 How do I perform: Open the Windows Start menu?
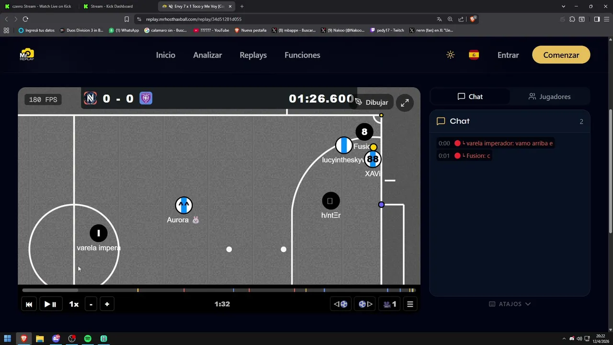click(7, 339)
